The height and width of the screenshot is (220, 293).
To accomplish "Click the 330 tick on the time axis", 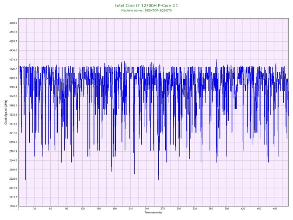I will [195, 209].
